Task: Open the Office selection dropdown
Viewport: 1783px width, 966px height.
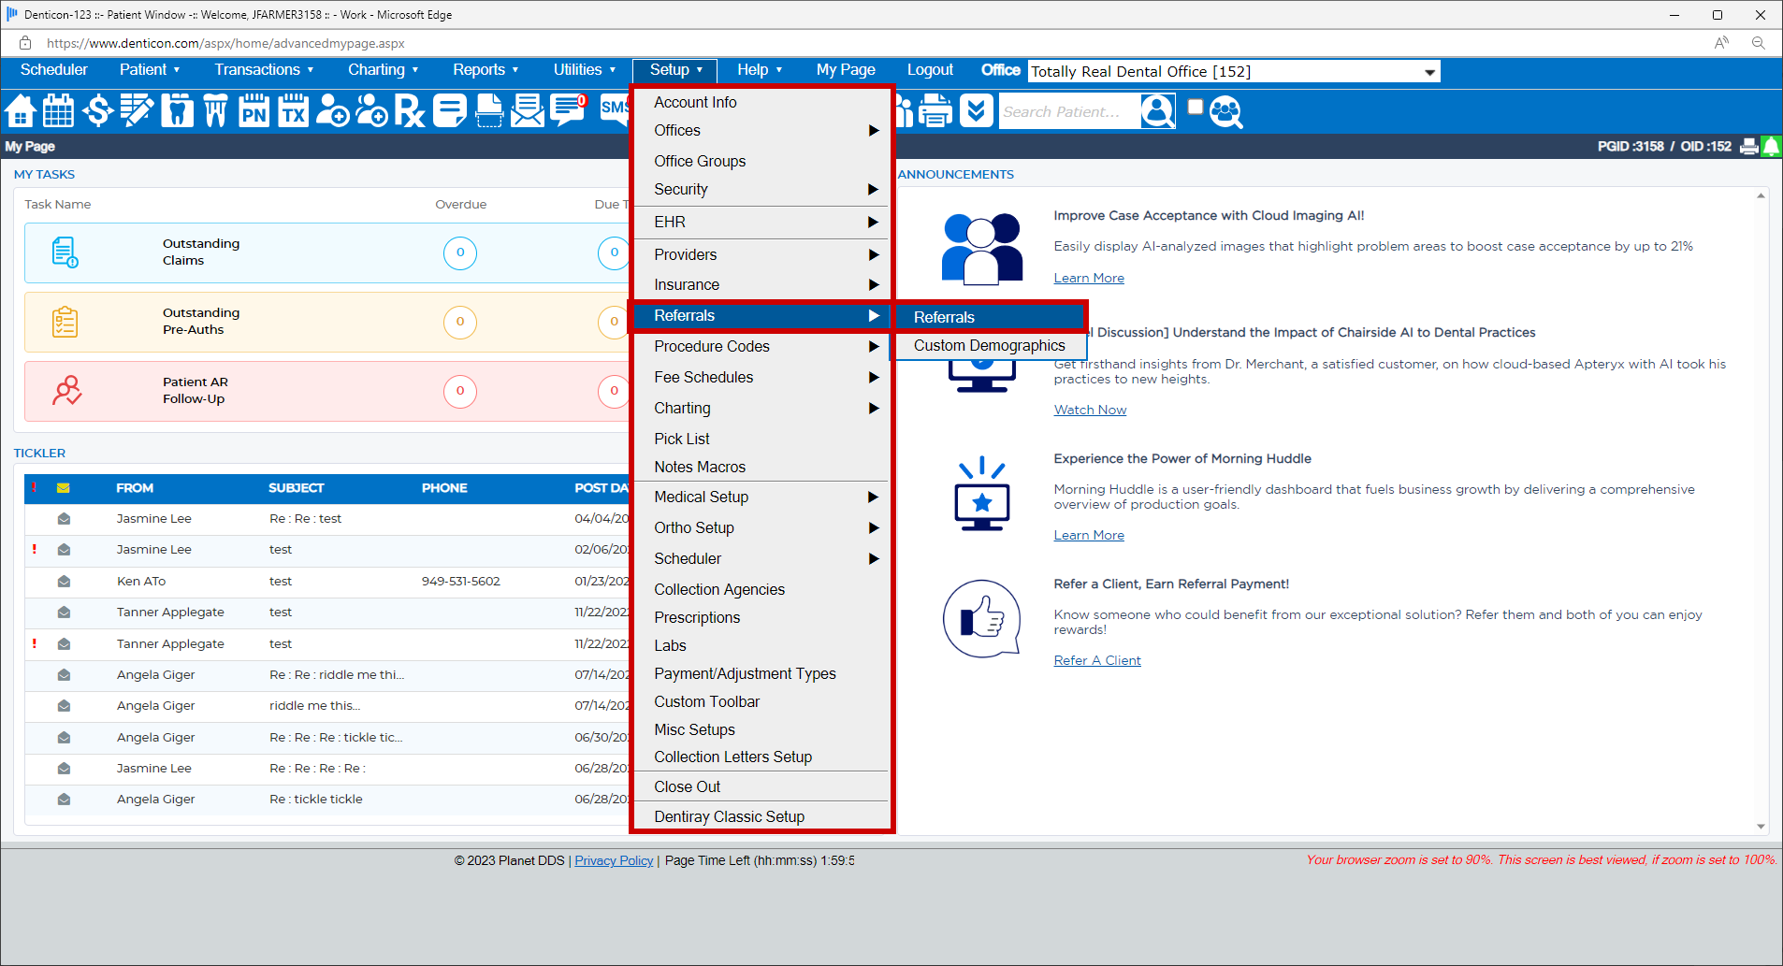Action: point(1234,72)
